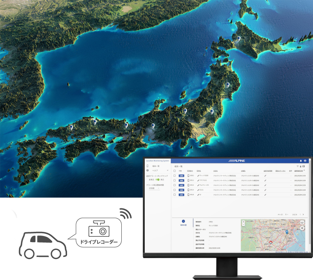
Task: Click the help question-mark icon in sidebar
Action: pos(148,170)
